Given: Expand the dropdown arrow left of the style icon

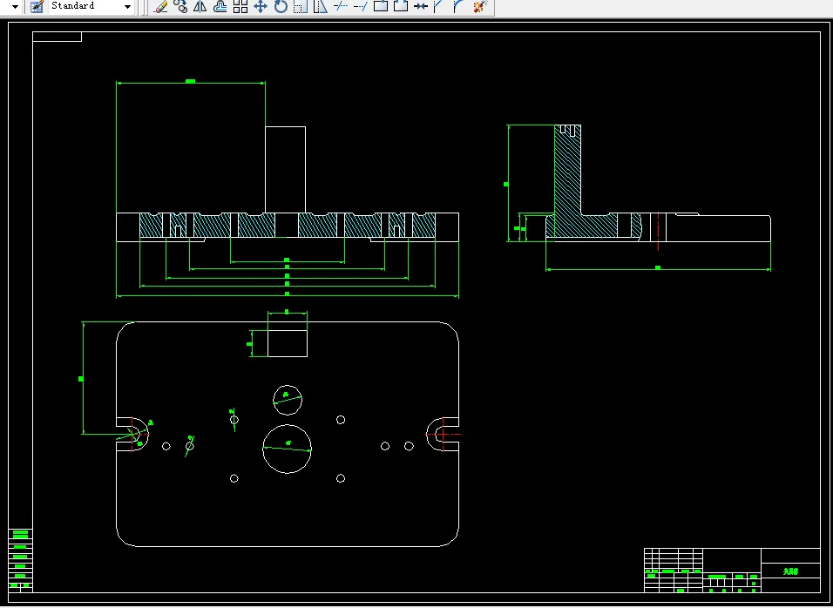Looking at the screenshot, I should (16, 7).
